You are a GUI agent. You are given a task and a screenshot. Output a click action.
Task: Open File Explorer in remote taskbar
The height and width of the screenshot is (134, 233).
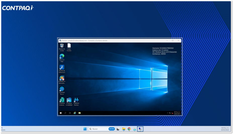(x=79, y=113)
